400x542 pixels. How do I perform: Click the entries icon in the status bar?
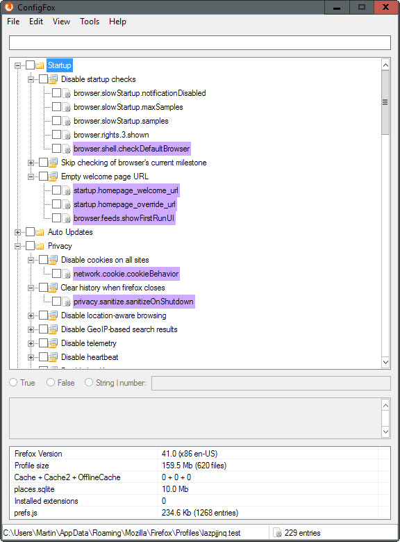[x=277, y=533]
